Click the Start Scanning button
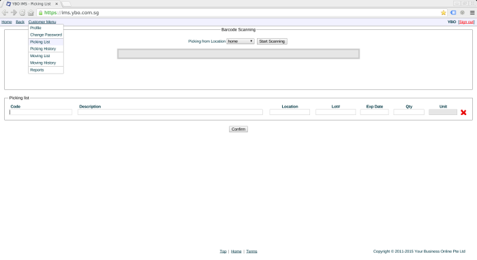Viewport: 477px width, 260px height. pyautogui.click(x=272, y=42)
